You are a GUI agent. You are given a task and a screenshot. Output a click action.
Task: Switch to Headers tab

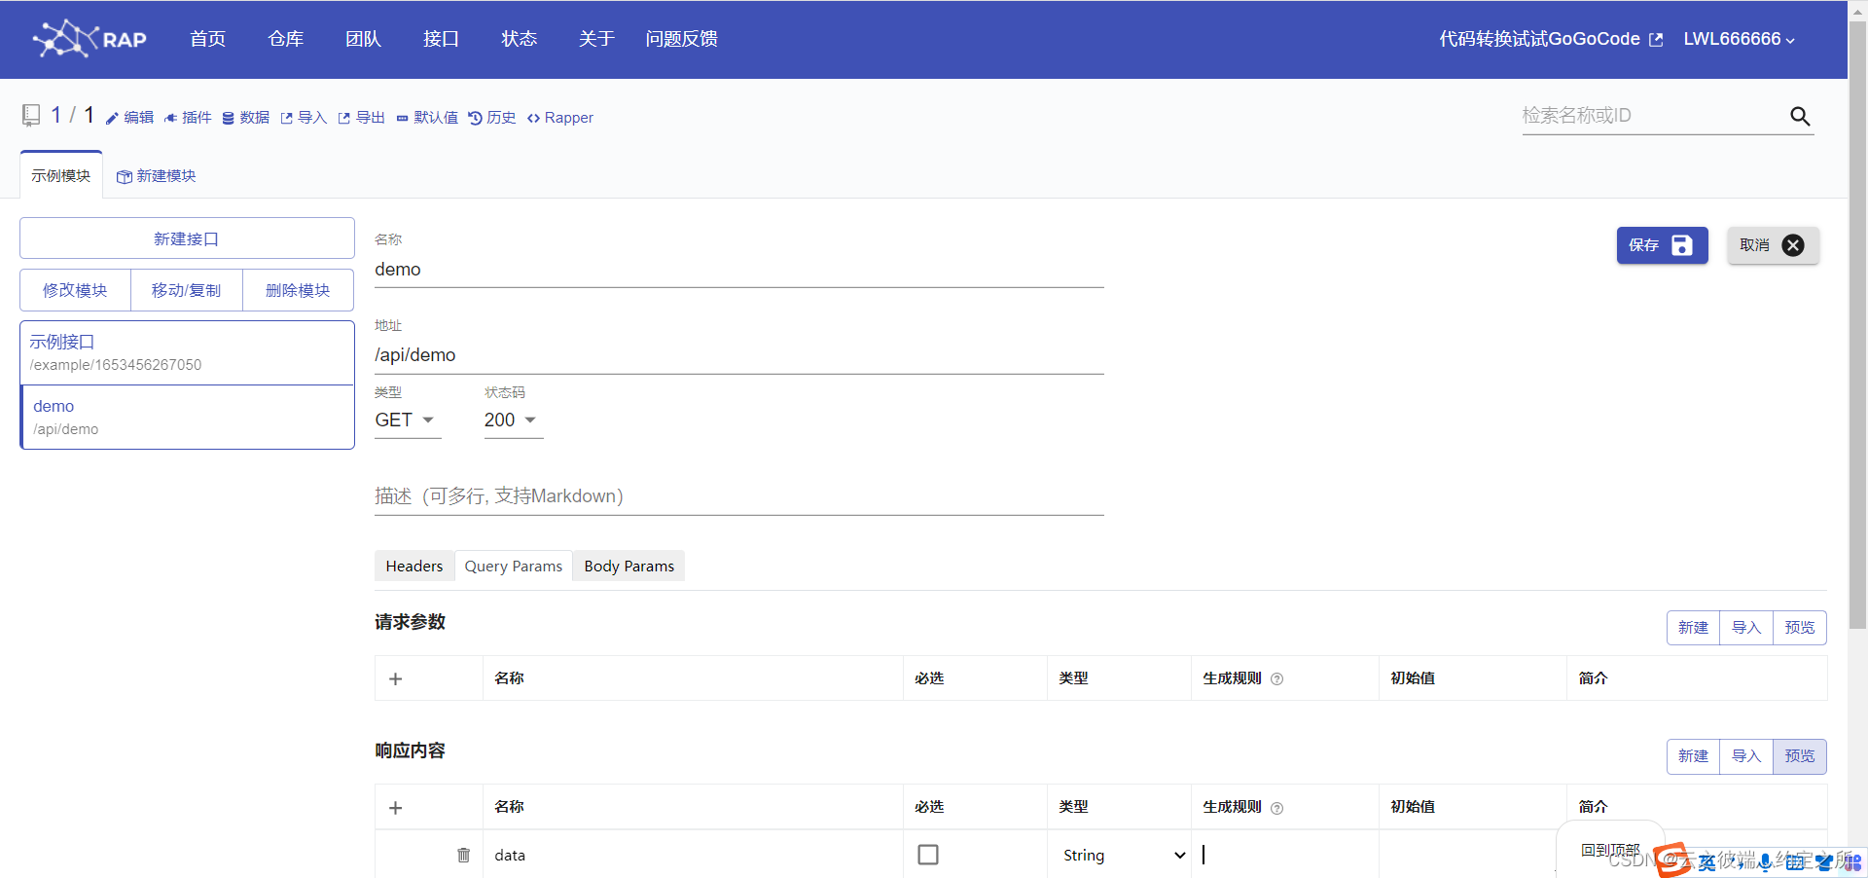pos(414,567)
